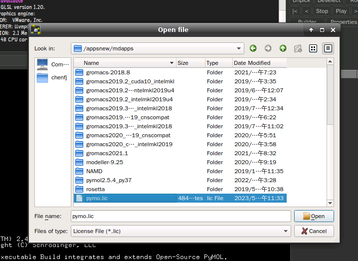Step back one frame in PyMOL window
Viewport: 358px width, 261px height.
[x=307, y=11]
